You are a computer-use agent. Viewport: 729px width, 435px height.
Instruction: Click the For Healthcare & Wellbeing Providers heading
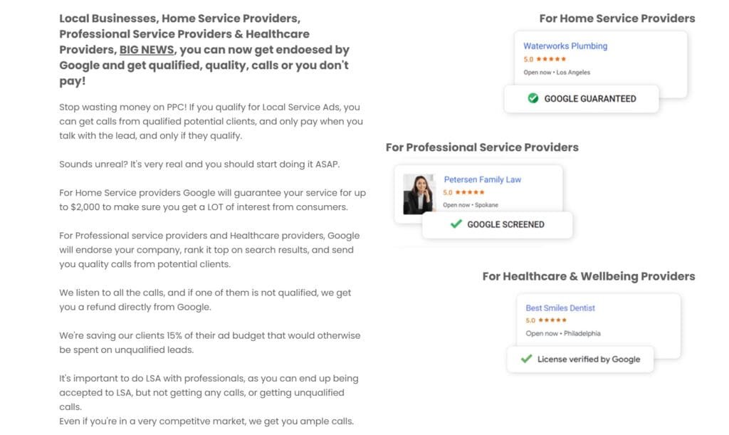tap(588, 276)
